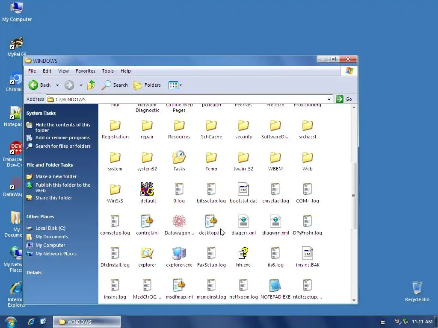Collapse the System Tasks section header
This screenshot has width=438, height=328.
click(x=41, y=113)
